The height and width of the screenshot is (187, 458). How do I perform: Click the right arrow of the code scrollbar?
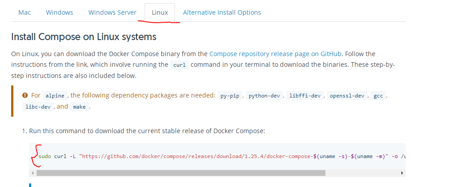[402, 173]
